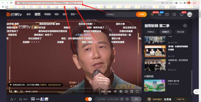Screen dimensions: 201x102
Task: Click the episode list scrollbar
Action: coord(192,82)
